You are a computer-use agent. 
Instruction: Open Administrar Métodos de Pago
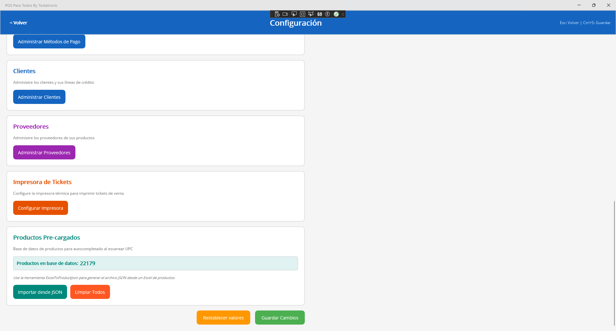point(49,41)
